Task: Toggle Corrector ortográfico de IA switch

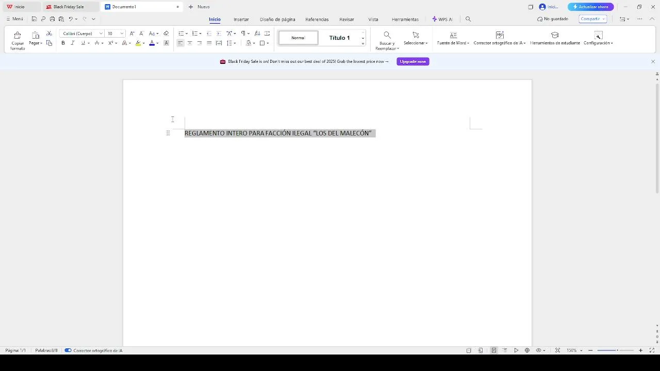Action: 68,350
